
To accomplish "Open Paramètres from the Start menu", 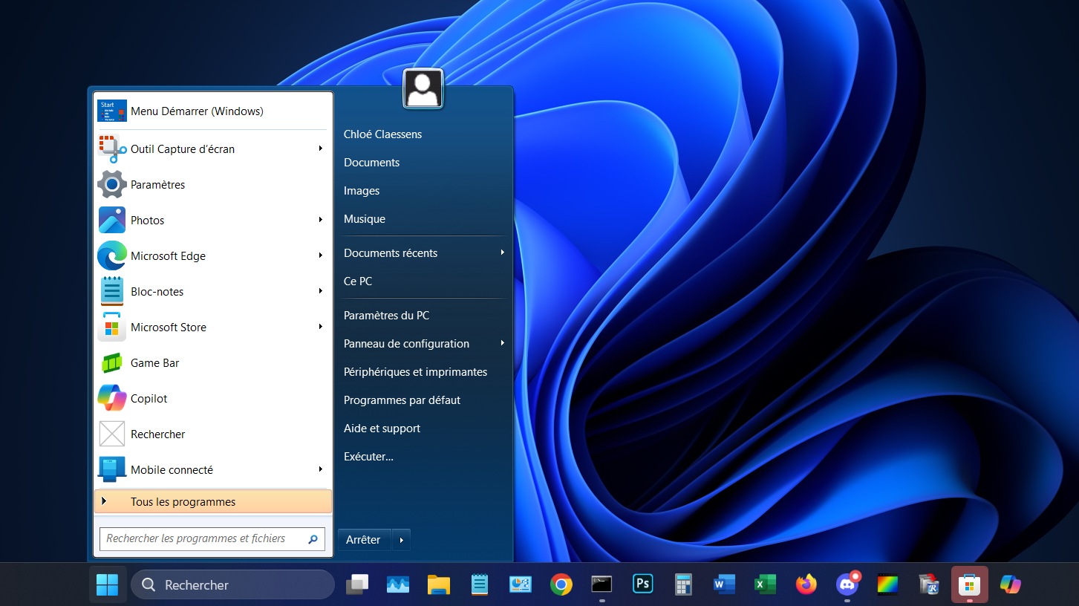I will coord(157,184).
